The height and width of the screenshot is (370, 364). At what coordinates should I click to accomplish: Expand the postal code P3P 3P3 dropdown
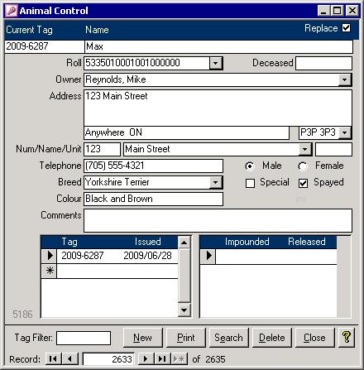[x=345, y=132]
